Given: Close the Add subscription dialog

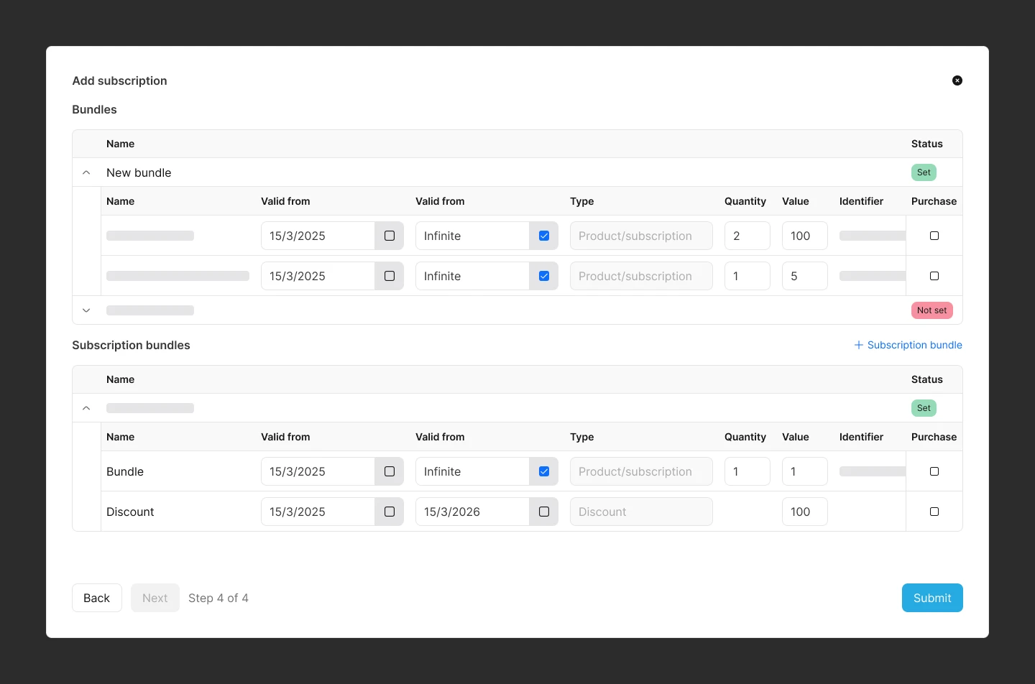Looking at the screenshot, I should click(x=957, y=80).
